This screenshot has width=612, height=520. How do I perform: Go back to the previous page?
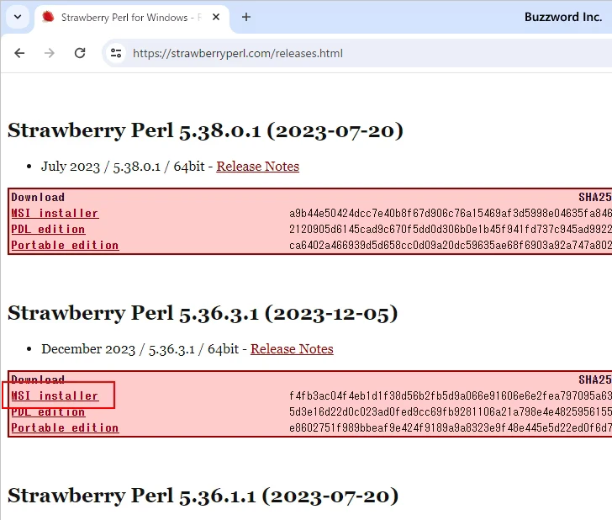point(19,53)
